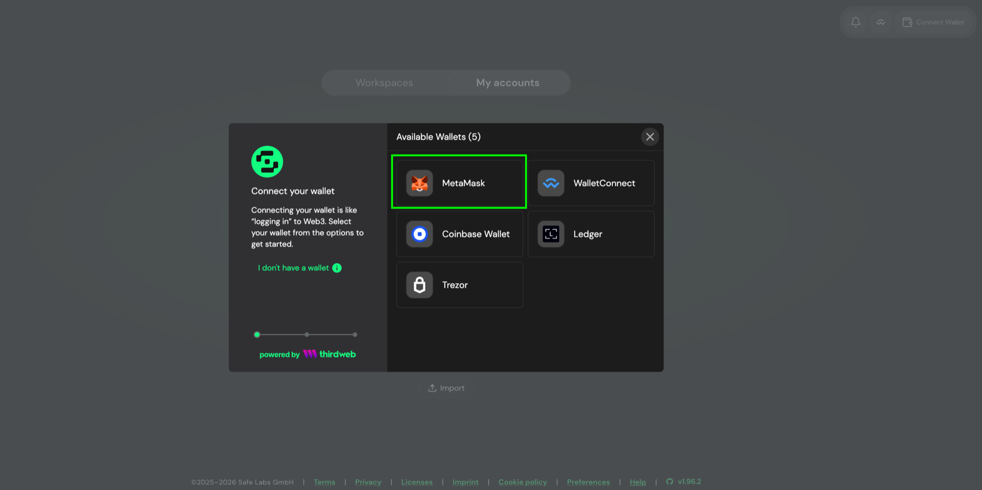The height and width of the screenshot is (490, 982).
Task: Click the v1.96.2 GitHub version link
Action: pyautogui.click(x=684, y=481)
